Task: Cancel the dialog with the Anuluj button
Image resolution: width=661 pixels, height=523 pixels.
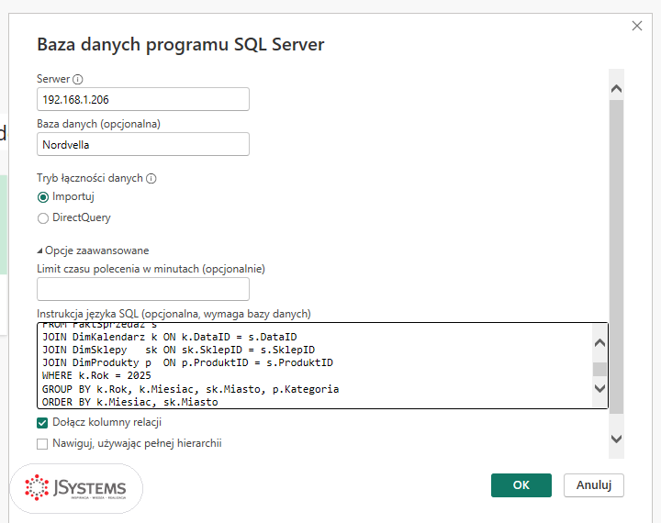Action: tap(594, 485)
